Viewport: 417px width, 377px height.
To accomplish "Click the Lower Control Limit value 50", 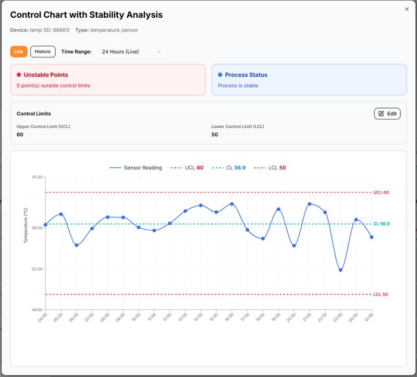I will (x=215, y=135).
